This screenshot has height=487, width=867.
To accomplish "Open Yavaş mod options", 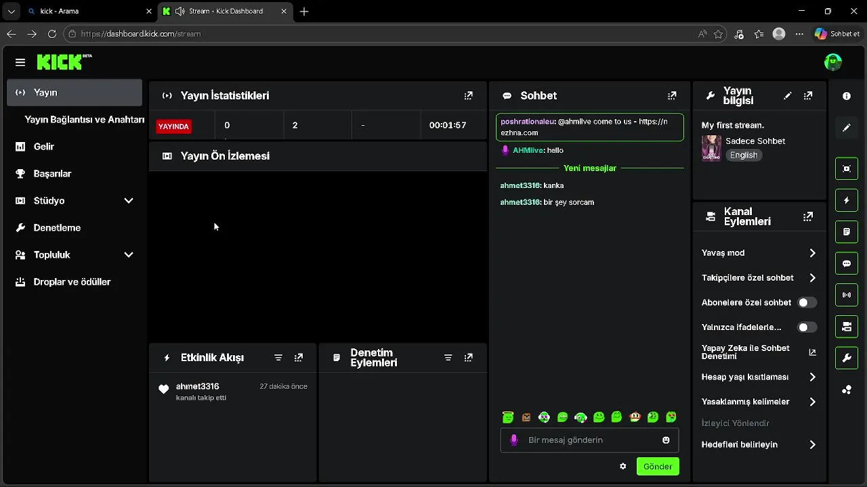I will (759, 253).
